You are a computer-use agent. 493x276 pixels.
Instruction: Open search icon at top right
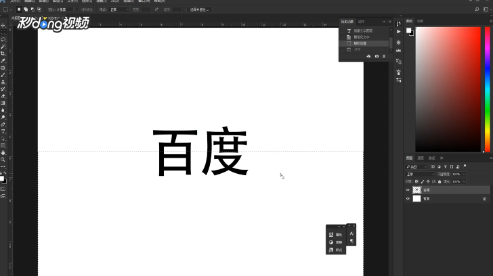coord(477,9)
